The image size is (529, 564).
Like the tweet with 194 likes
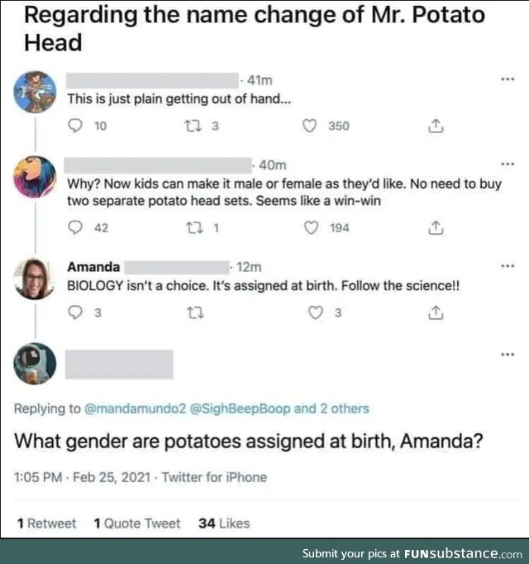[x=312, y=228]
